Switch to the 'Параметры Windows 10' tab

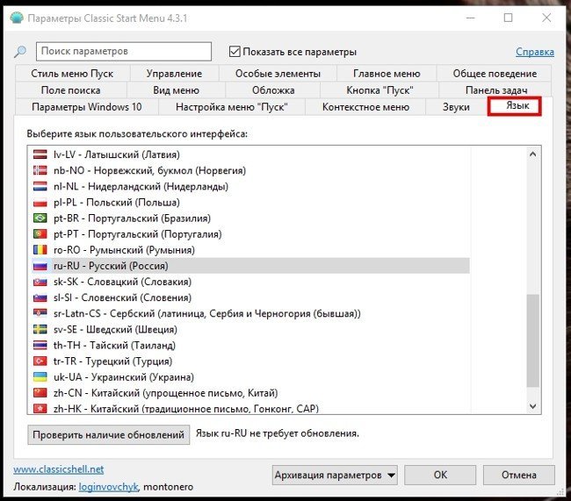tap(87, 107)
